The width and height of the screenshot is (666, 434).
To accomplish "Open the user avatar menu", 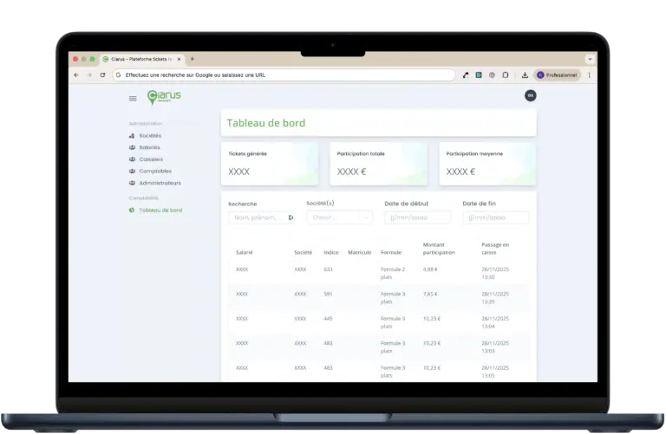I will (x=530, y=95).
